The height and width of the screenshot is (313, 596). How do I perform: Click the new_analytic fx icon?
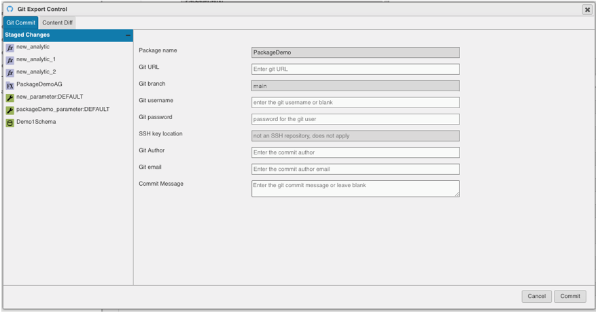(x=10, y=48)
